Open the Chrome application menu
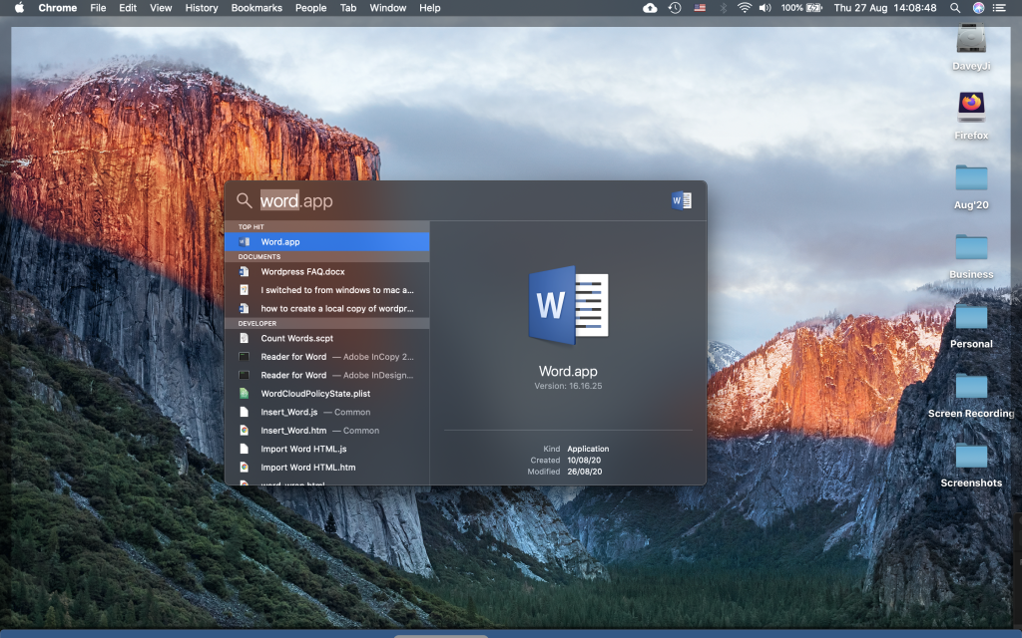1022x638 pixels. tap(57, 8)
